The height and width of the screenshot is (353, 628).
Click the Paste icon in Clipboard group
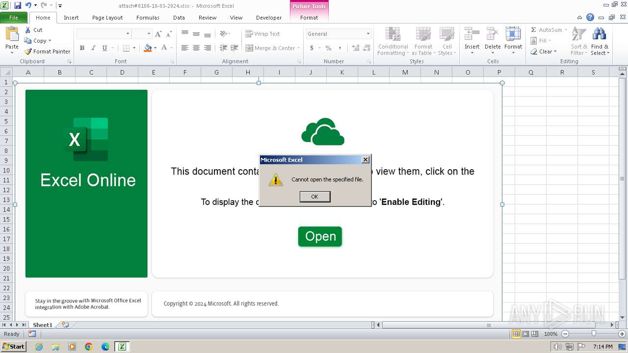point(12,34)
